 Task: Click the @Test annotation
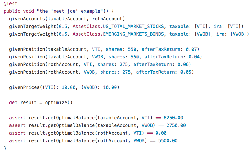[x=10, y=4]
